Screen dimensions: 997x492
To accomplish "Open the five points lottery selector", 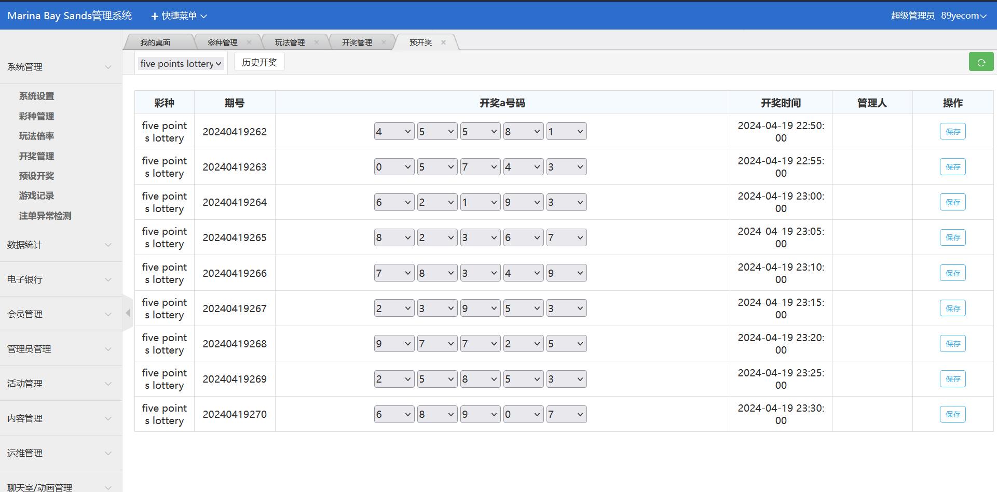I will [x=181, y=64].
